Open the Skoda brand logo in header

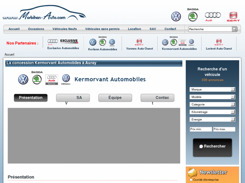(193, 15)
